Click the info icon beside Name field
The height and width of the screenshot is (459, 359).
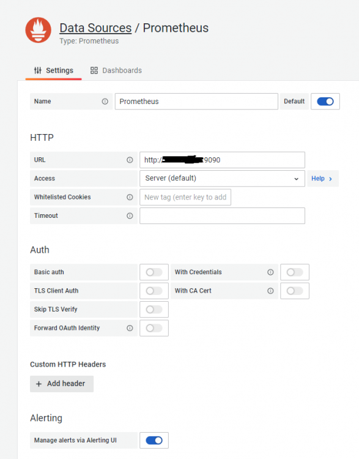click(105, 102)
